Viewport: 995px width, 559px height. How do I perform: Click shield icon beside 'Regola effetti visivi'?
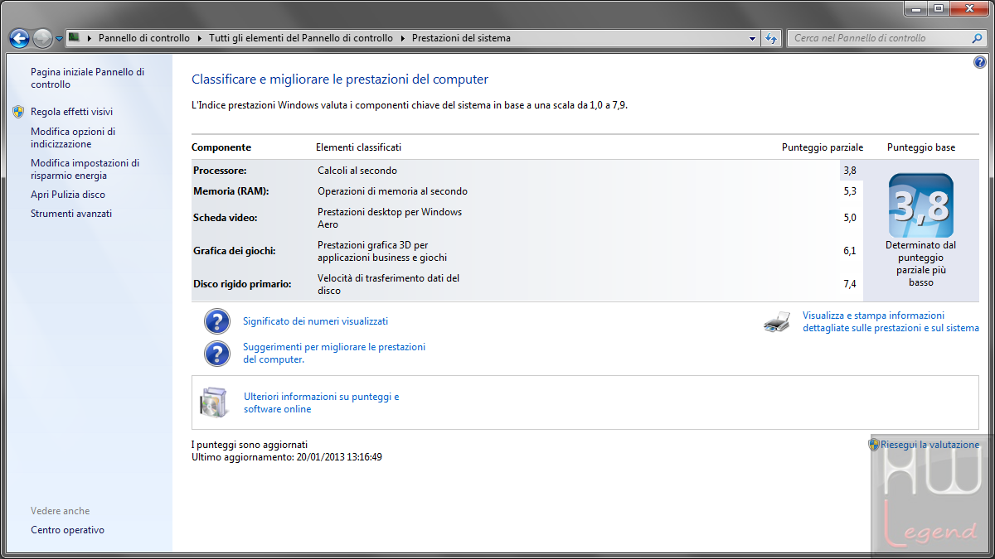tap(19, 112)
